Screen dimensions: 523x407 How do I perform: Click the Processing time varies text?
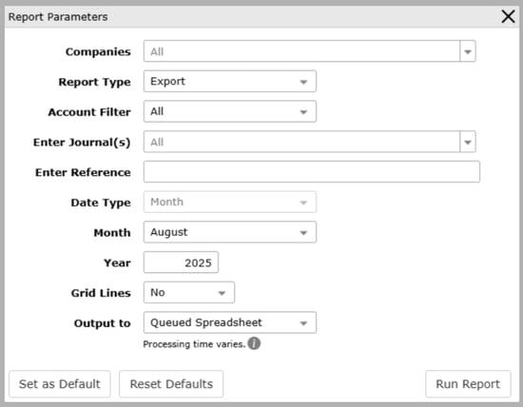point(194,344)
